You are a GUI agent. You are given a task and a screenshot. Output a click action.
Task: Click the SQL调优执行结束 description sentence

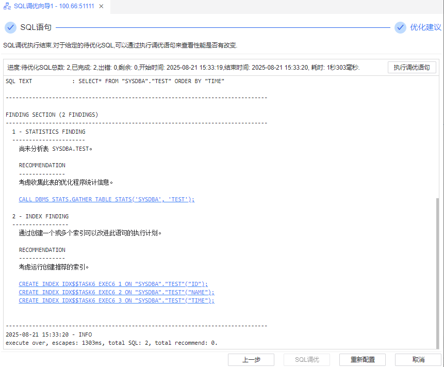(x=120, y=45)
